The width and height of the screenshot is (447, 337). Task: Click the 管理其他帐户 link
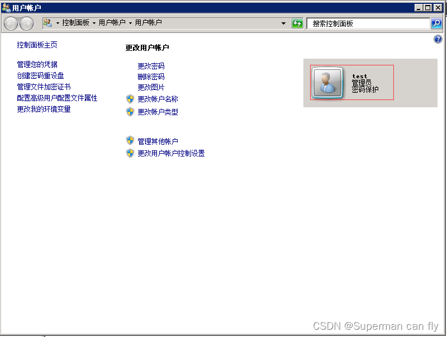click(x=158, y=141)
